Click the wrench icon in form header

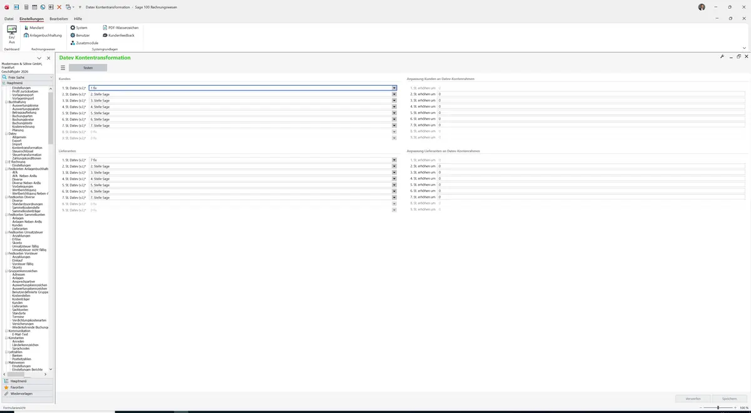click(x=722, y=56)
